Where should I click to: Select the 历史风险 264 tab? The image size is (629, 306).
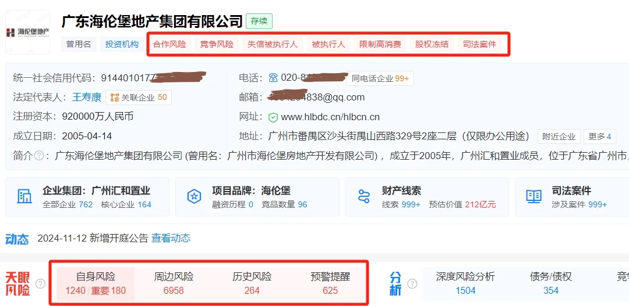tap(252, 283)
